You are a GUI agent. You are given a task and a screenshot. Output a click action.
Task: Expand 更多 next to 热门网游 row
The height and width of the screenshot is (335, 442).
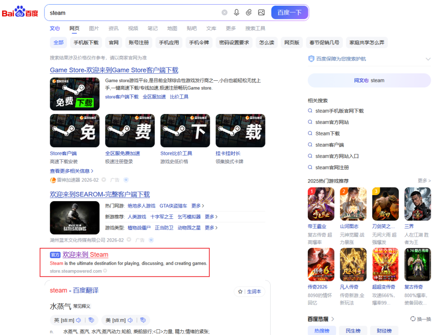198,206
